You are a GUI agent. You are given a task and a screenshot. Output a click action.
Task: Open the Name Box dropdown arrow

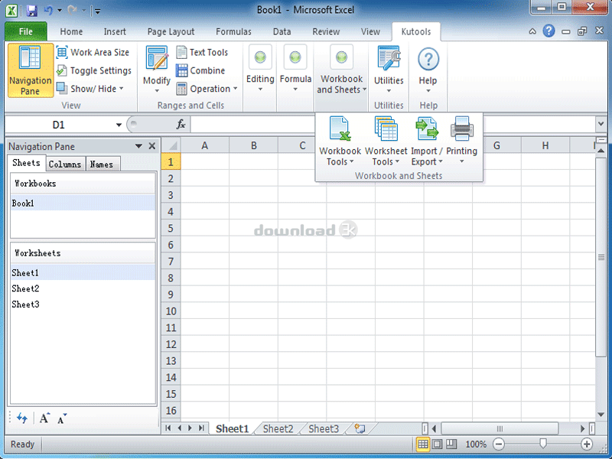119,125
